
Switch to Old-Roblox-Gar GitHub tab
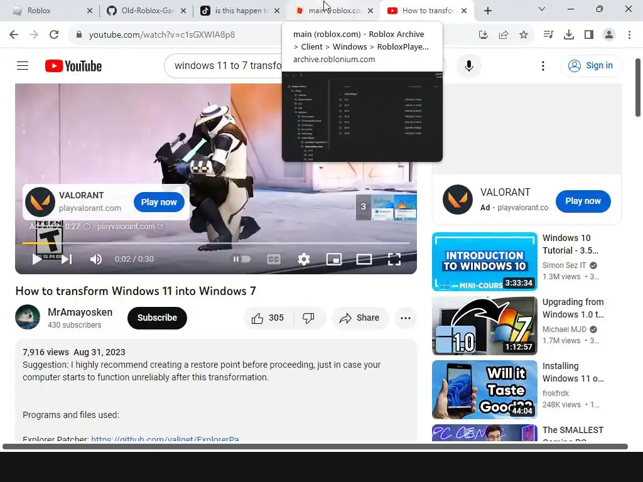tap(146, 11)
